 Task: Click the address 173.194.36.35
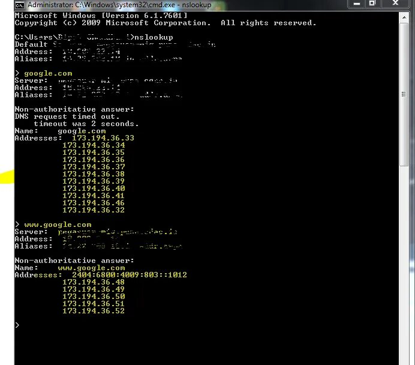click(94, 152)
